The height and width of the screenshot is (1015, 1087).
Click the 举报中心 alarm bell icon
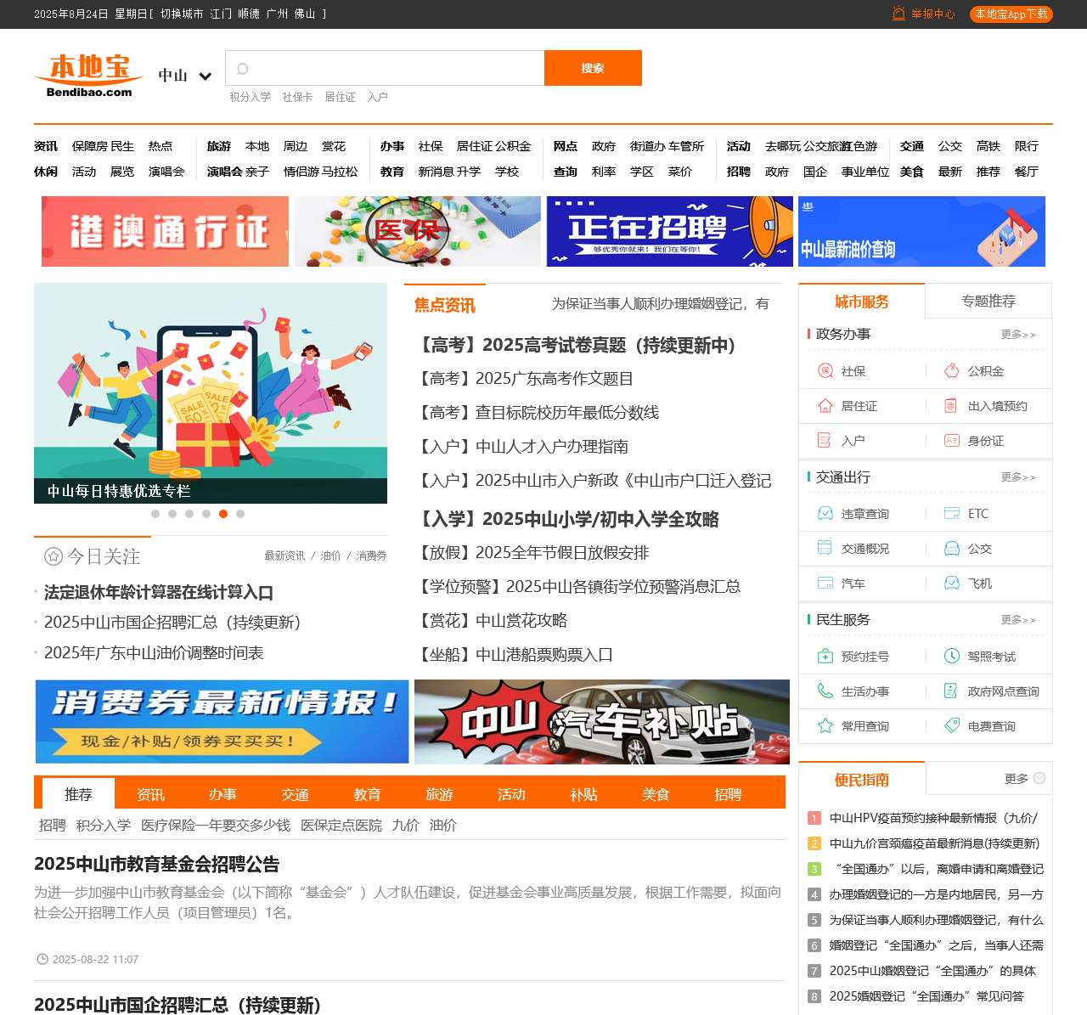(x=898, y=14)
